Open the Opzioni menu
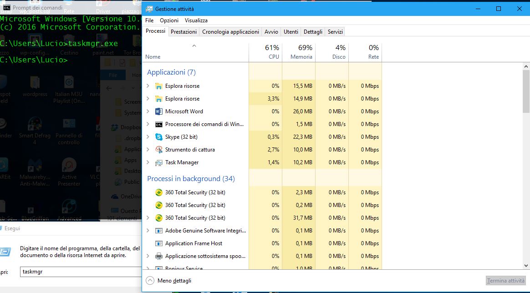Viewport: 530px width, 293px height. pyautogui.click(x=169, y=20)
